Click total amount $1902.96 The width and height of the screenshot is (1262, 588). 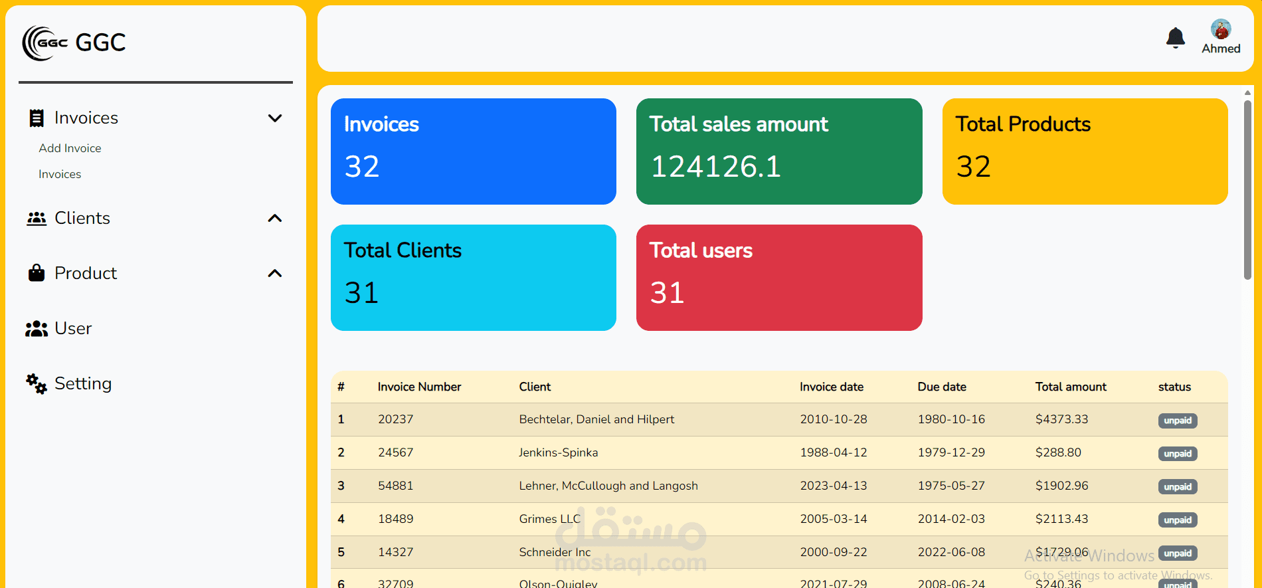click(x=1061, y=486)
